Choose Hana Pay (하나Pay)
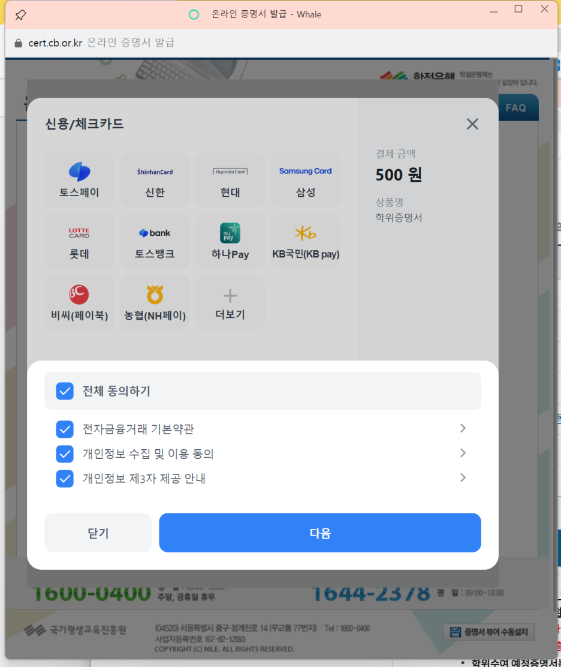Screen dimensions: 561x667 [x=230, y=241]
